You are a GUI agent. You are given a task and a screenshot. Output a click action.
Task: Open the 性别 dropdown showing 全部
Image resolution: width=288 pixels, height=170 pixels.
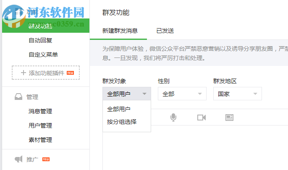coord(182,94)
